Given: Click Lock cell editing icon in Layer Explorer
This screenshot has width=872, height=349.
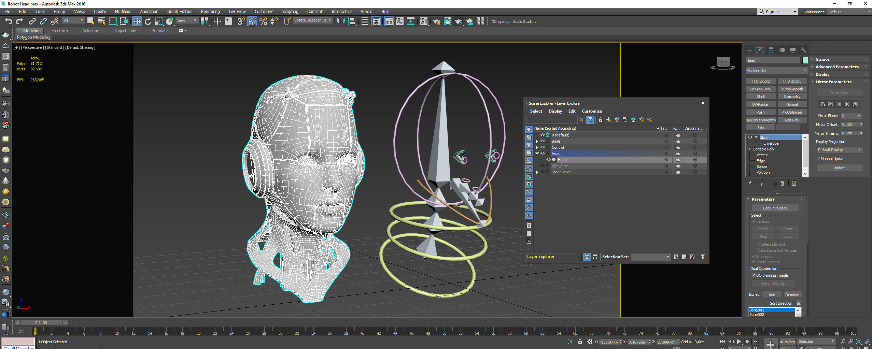Looking at the screenshot, I should coord(601,120).
